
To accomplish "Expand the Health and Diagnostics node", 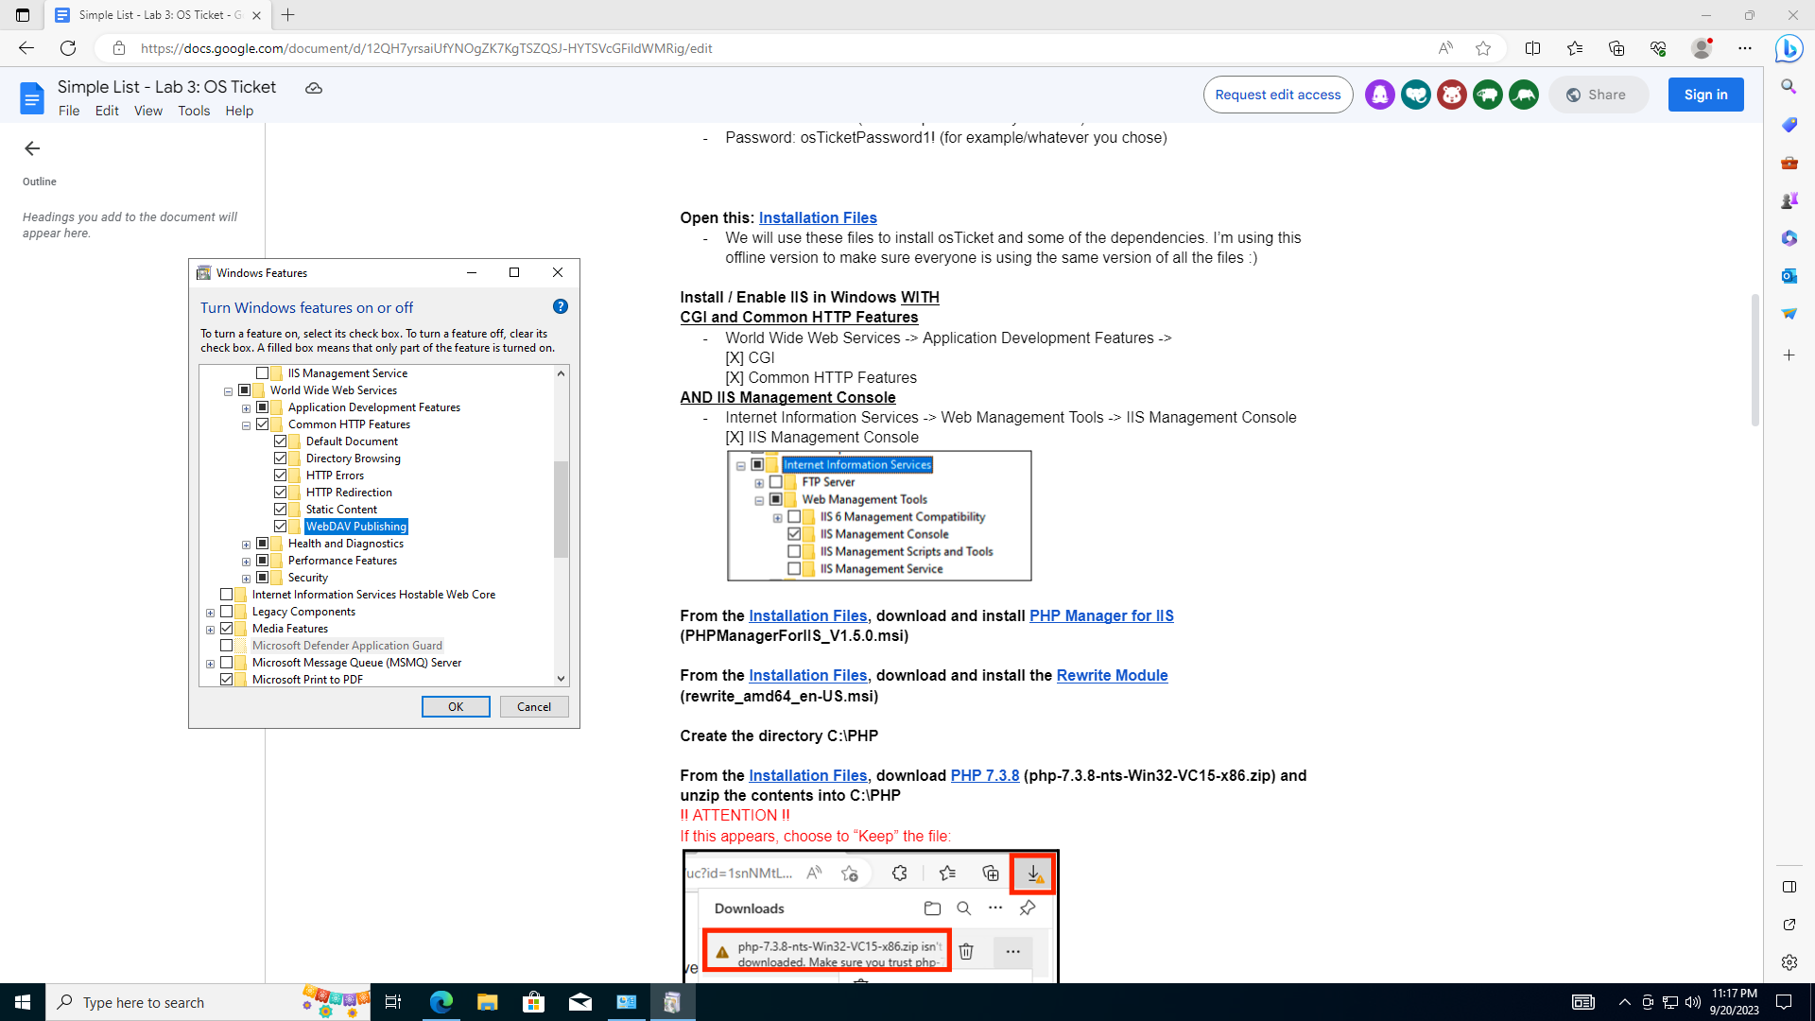I will pos(246,544).
